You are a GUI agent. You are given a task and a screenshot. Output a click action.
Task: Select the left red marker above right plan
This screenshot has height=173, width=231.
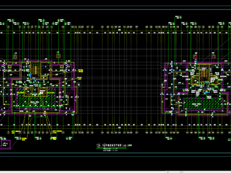point(195,57)
